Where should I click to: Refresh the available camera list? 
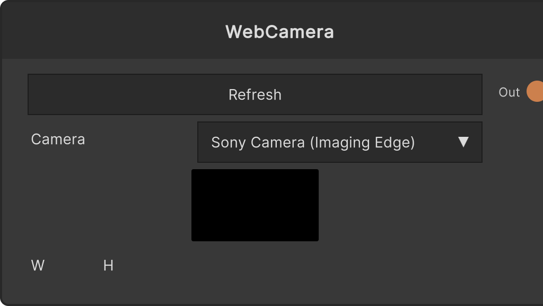[x=255, y=94]
